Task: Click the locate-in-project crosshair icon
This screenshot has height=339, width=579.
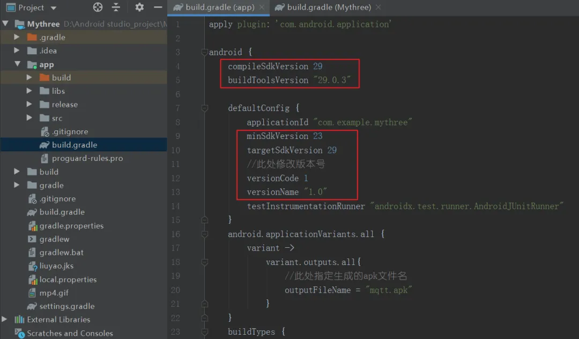Action: (x=98, y=7)
